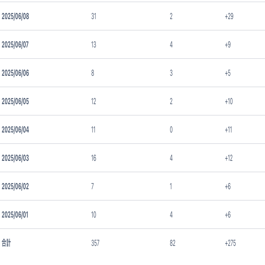Click the value 31 in the top row

[94, 16]
